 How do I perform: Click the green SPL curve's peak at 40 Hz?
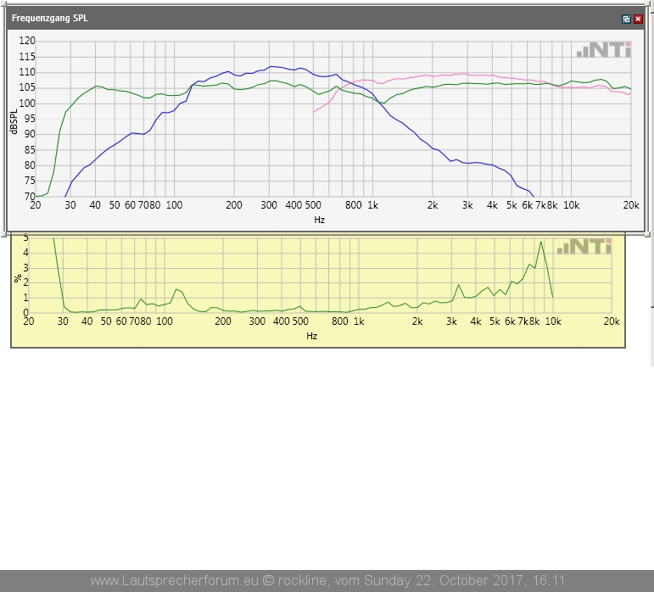pyautogui.click(x=96, y=86)
